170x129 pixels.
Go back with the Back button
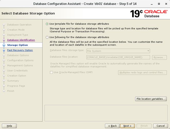(112, 126)
